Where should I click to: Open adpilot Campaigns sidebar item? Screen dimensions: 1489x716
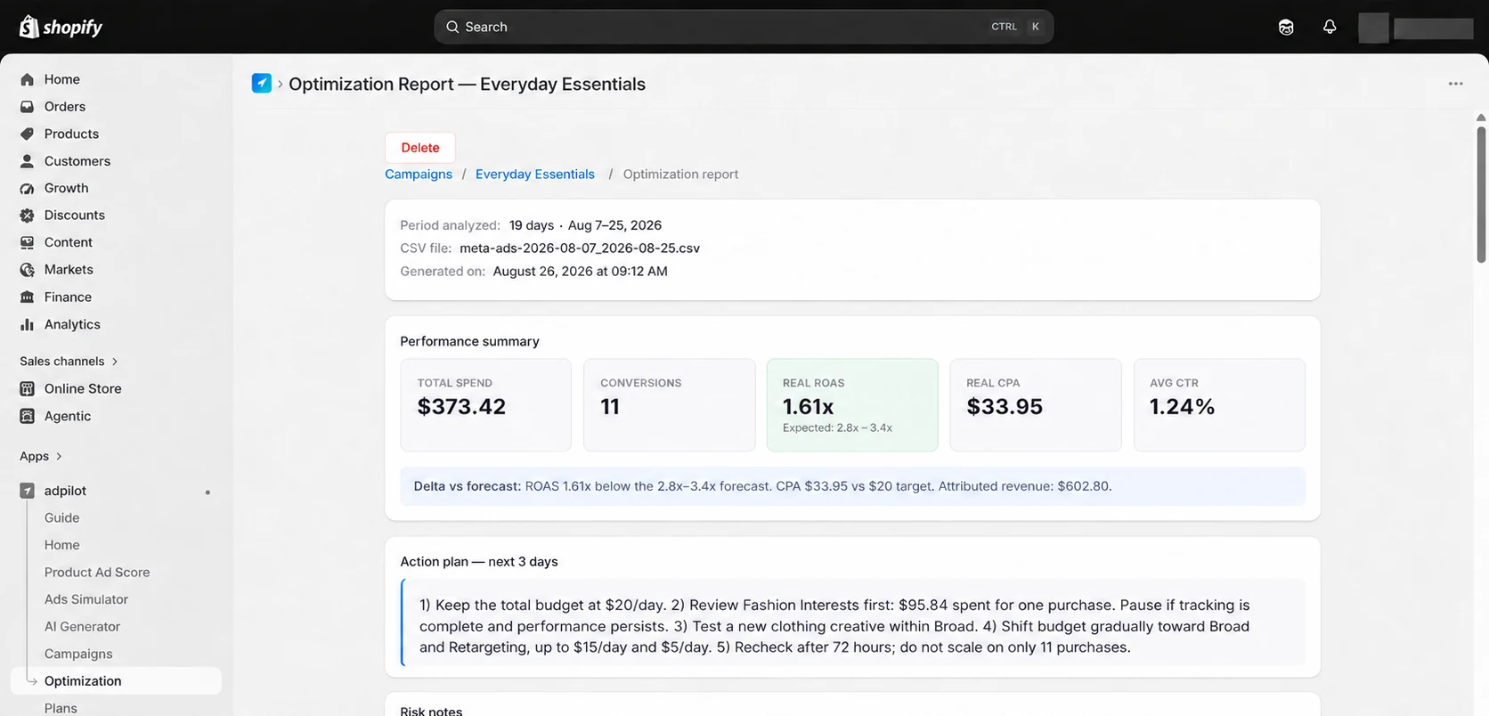pyautogui.click(x=78, y=654)
